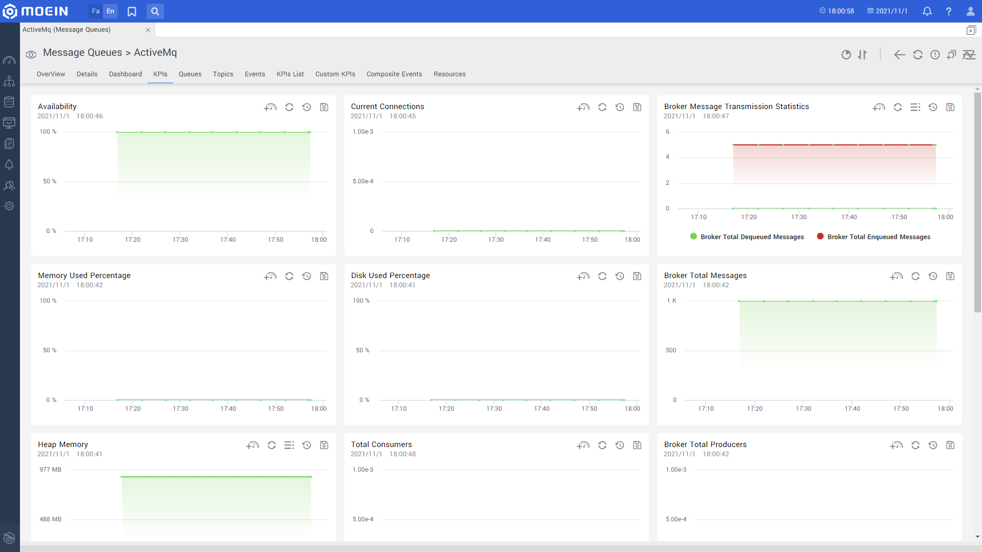Open history for Broker Message Transmission Statistics
The height and width of the screenshot is (552, 982).
(933, 108)
